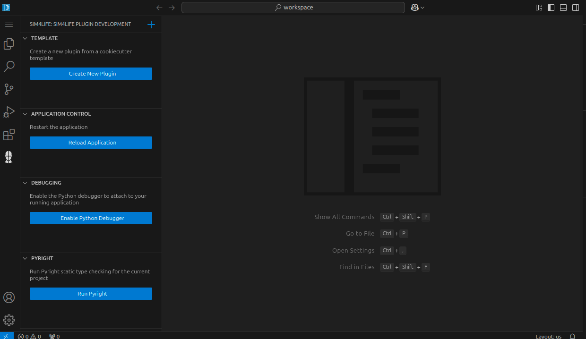The width and height of the screenshot is (586, 339).
Task: Select the Sim4Life plugin view icon
Action: pos(9,157)
